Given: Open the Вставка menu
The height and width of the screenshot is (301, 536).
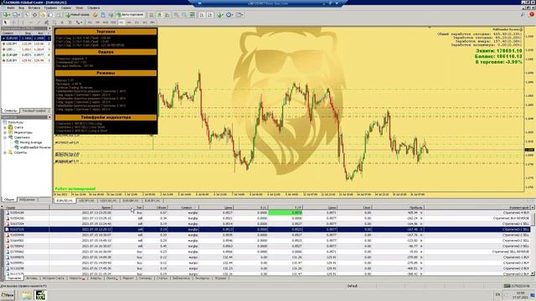Looking at the screenshot, I should [x=34, y=8].
